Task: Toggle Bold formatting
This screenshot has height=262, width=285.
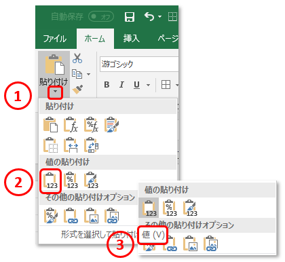Action: [x=107, y=85]
